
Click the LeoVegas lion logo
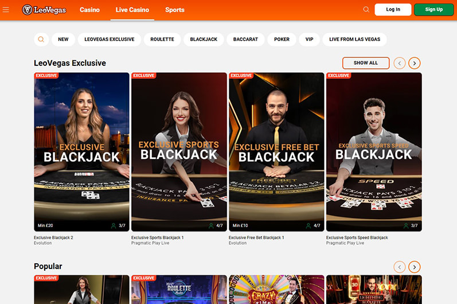click(44, 10)
